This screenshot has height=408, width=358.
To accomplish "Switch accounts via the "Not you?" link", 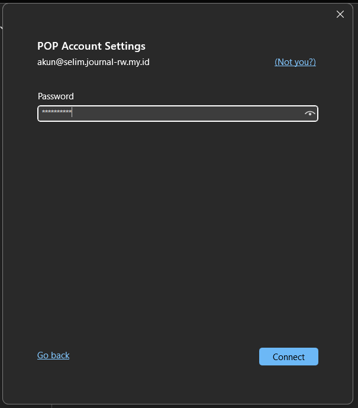I will click(x=295, y=62).
